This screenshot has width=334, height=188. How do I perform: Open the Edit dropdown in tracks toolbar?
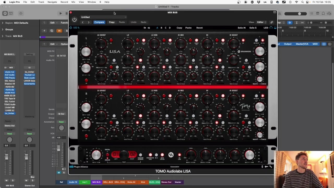(x=53, y=23)
